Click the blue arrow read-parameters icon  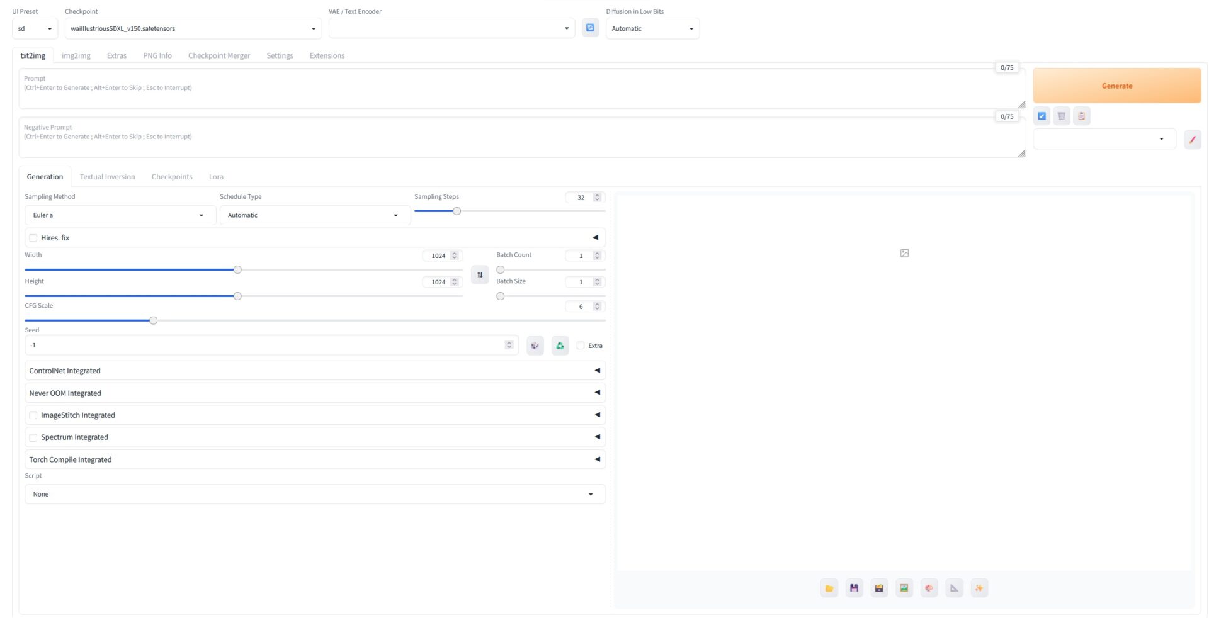click(1042, 116)
